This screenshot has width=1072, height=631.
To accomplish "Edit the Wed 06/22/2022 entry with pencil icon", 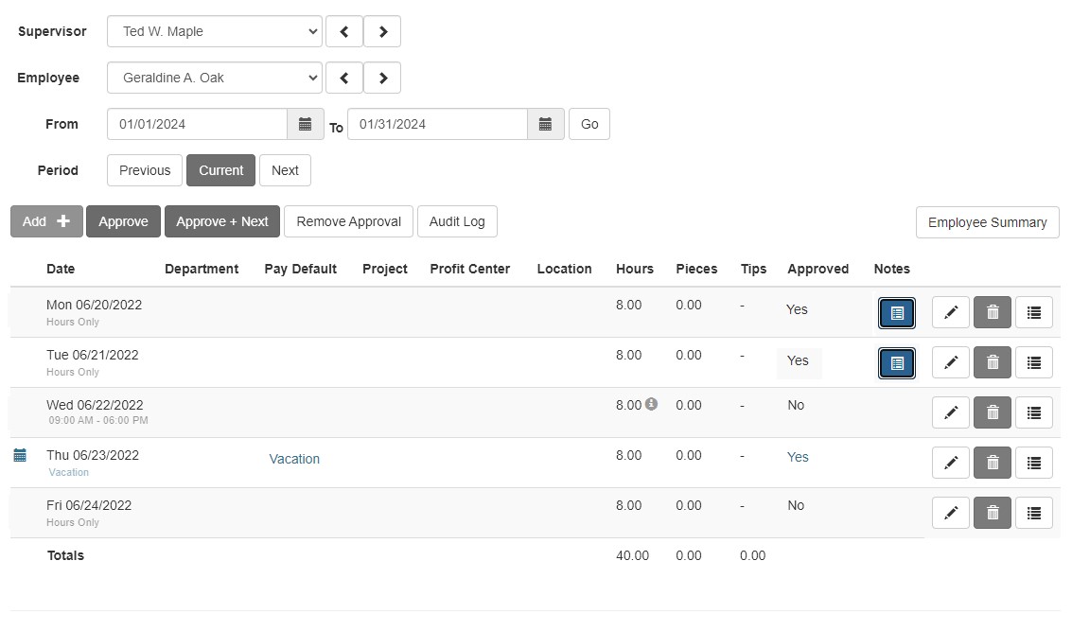I will click(951, 412).
